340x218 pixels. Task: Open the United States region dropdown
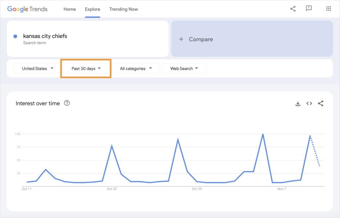pos(36,68)
